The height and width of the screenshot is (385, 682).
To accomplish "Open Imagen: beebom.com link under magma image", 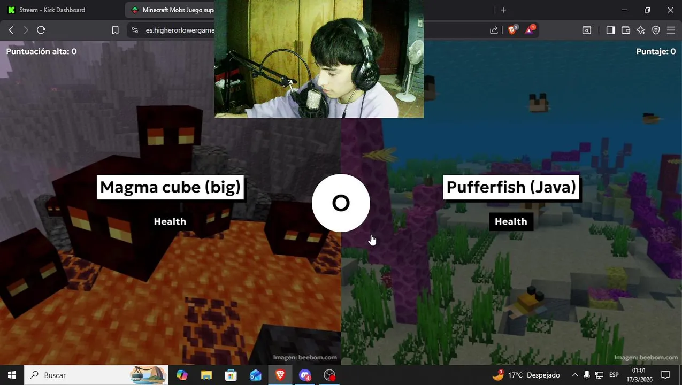I will pos(305,357).
